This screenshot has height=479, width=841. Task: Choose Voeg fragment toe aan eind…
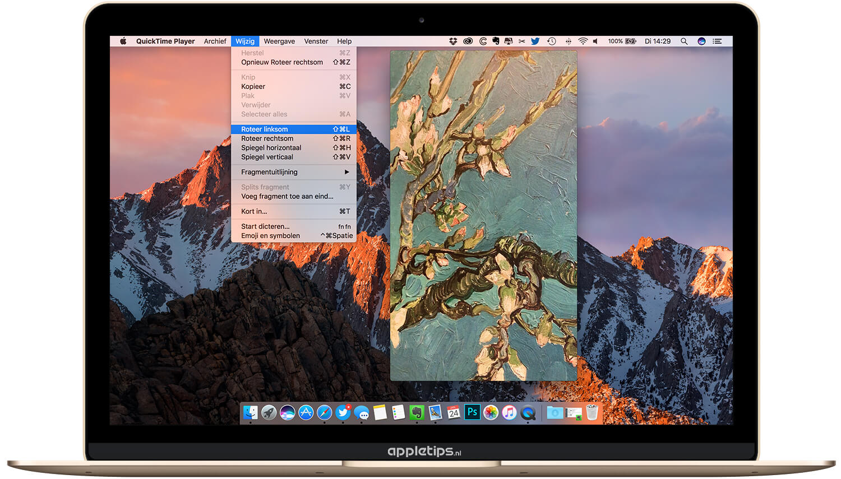point(294,196)
